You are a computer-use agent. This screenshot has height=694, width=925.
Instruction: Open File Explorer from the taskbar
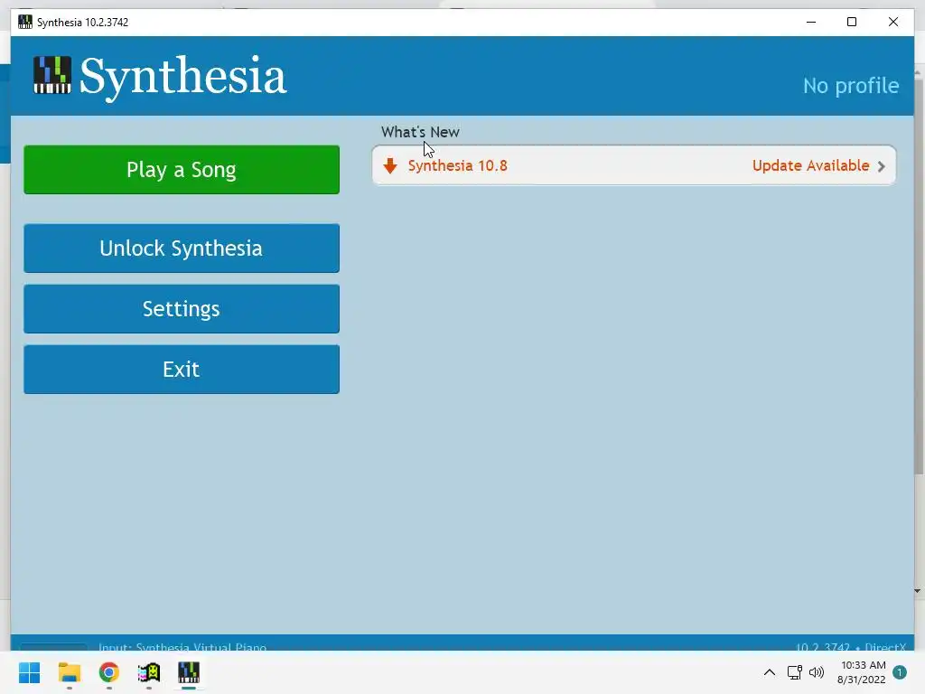(x=70, y=672)
